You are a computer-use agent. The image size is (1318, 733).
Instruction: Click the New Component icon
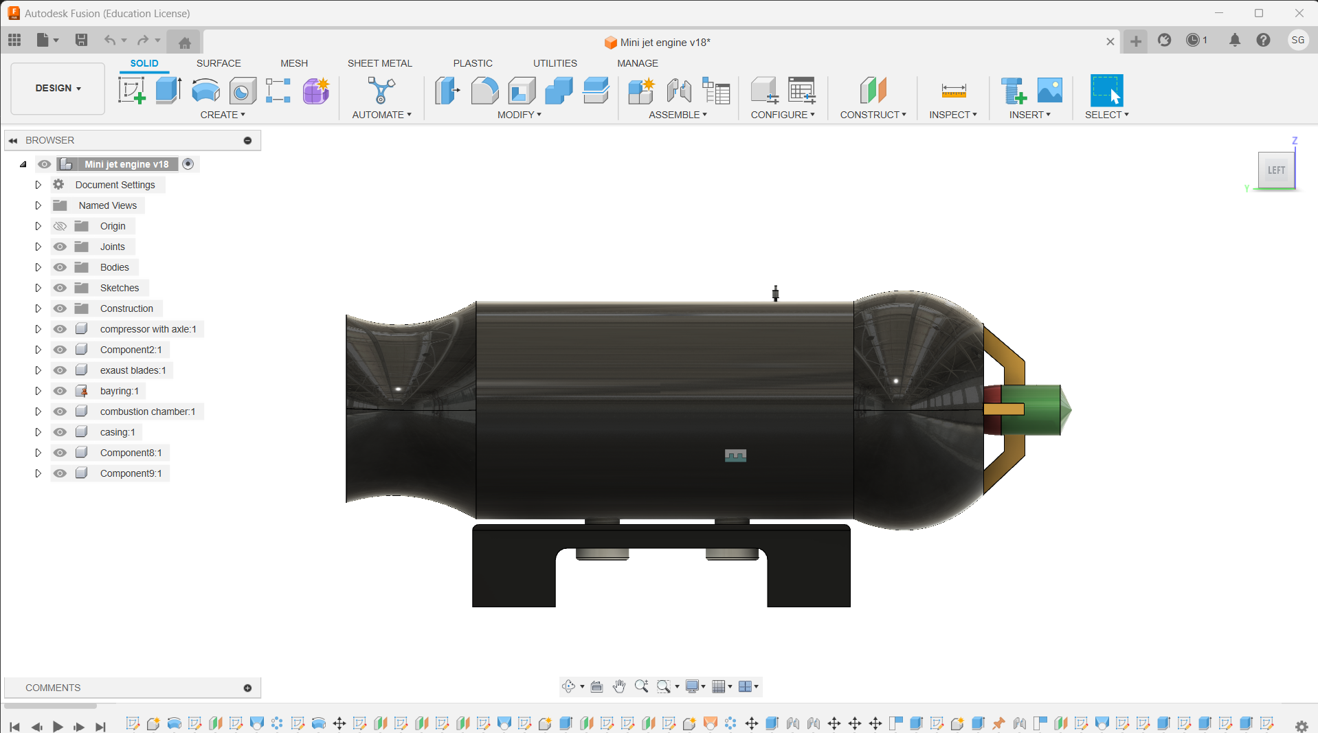click(x=641, y=91)
